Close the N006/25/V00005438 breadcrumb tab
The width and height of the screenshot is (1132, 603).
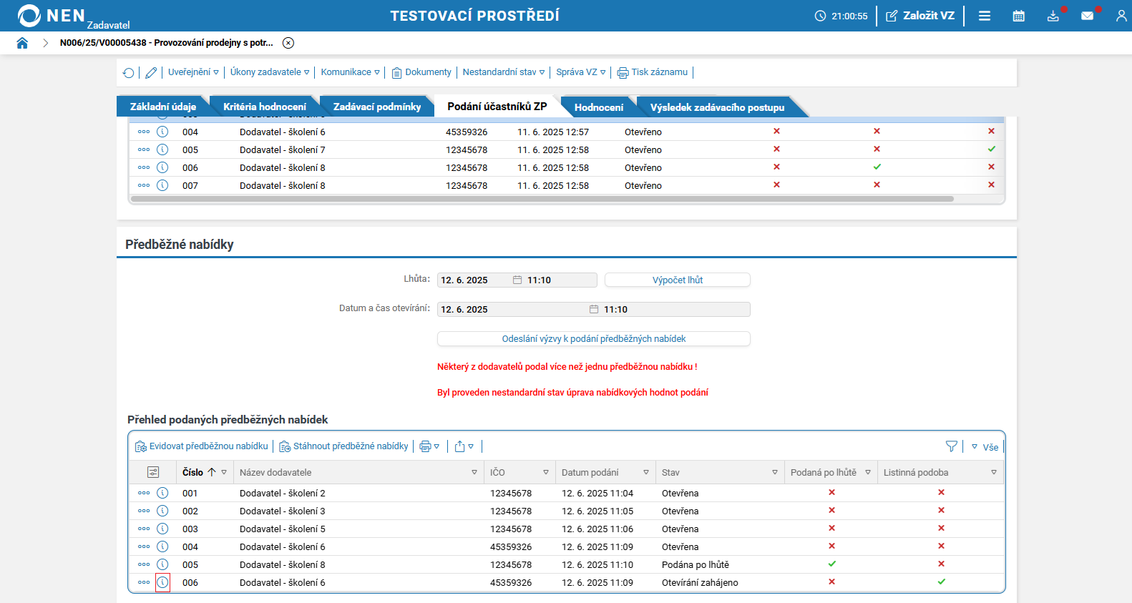tap(288, 43)
